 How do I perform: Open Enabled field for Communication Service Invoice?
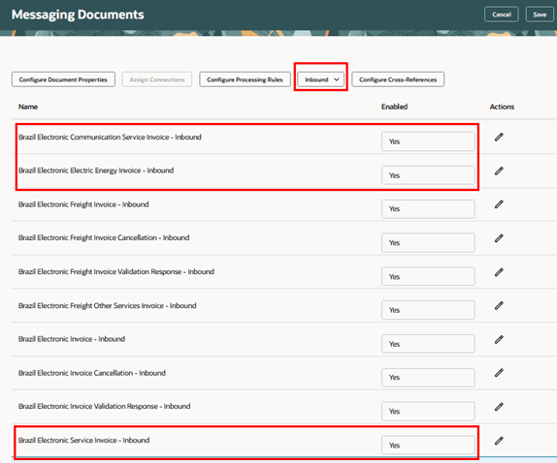click(x=428, y=141)
